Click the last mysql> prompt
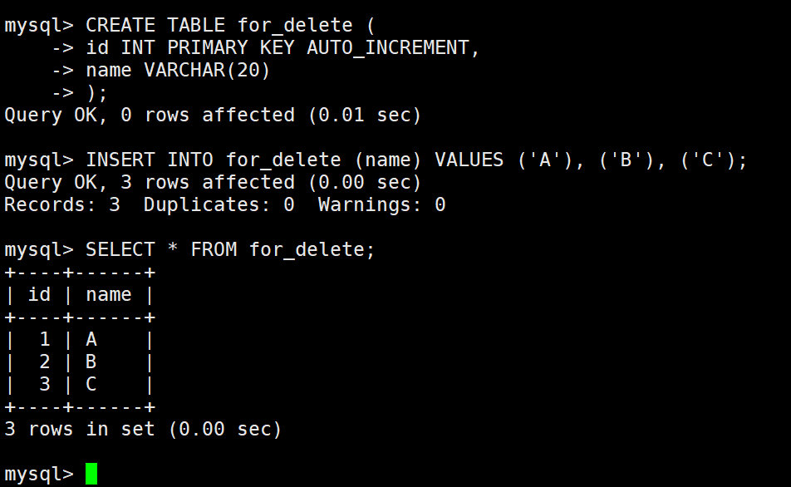Viewport: 791px width, 487px height. tap(39, 475)
